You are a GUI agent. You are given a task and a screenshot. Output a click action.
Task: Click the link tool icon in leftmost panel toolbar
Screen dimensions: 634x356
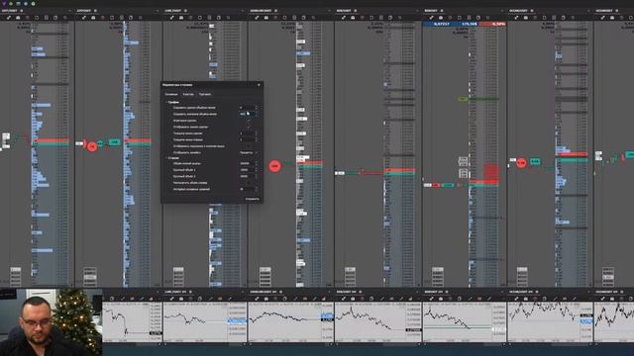(9, 18)
